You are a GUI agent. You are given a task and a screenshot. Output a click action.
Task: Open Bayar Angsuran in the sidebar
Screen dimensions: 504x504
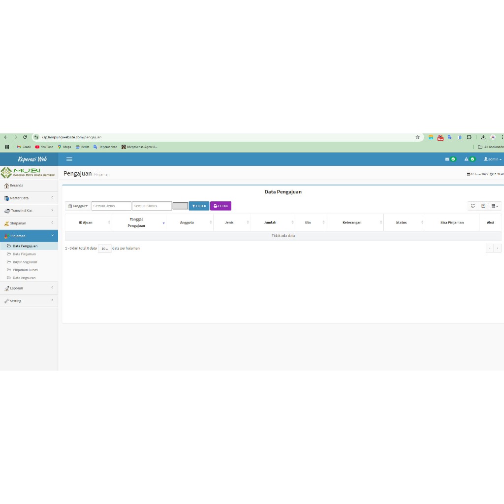tap(25, 262)
